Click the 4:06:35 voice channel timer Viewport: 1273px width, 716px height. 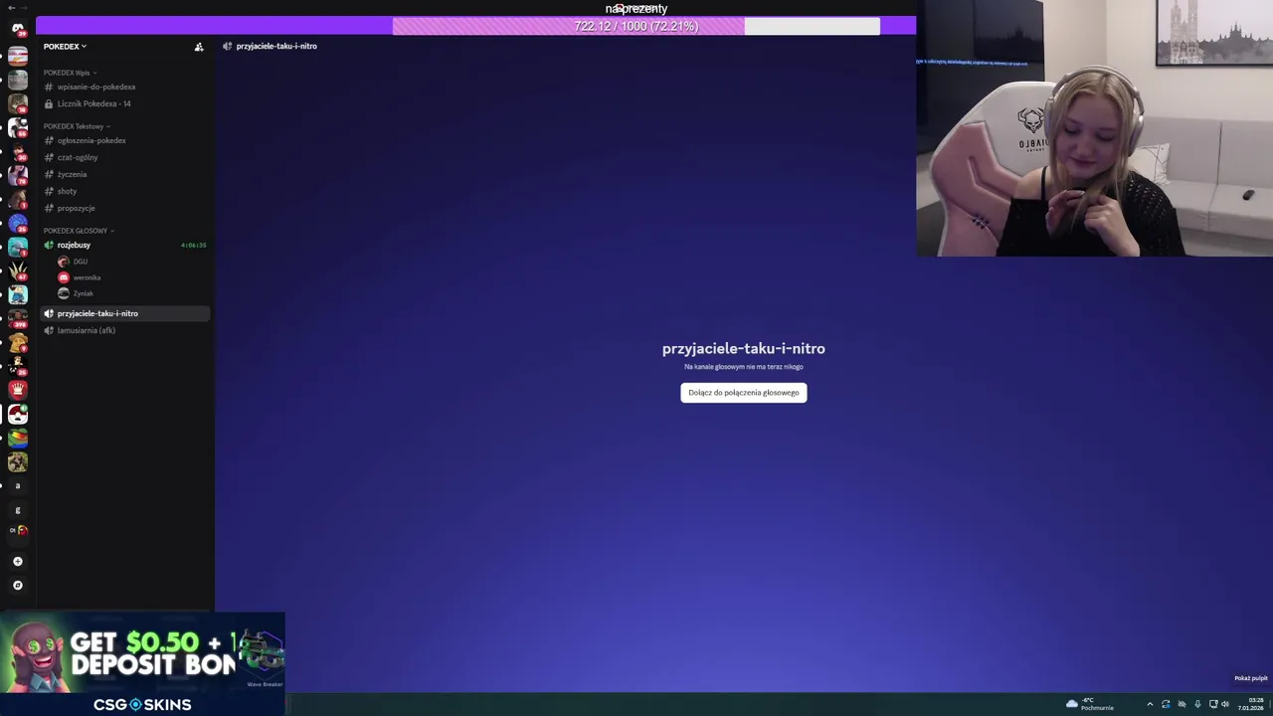[x=194, y=245]
